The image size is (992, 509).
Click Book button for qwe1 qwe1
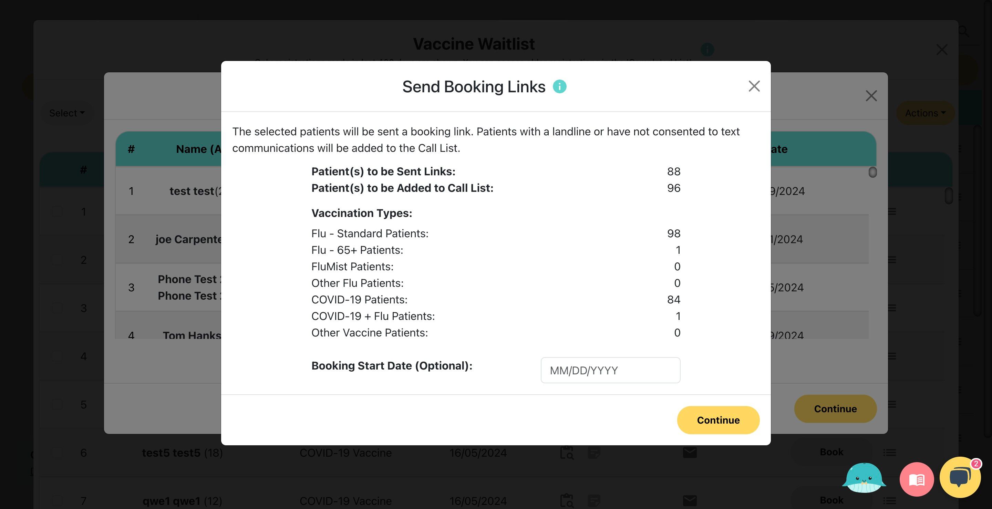click(831, 500)
